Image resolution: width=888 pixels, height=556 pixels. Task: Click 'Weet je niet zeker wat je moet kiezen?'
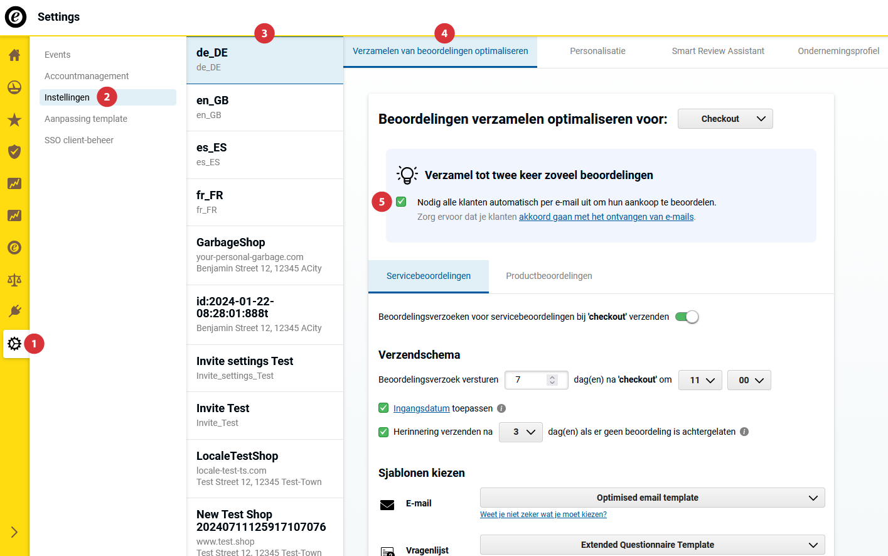click(543, 514)
